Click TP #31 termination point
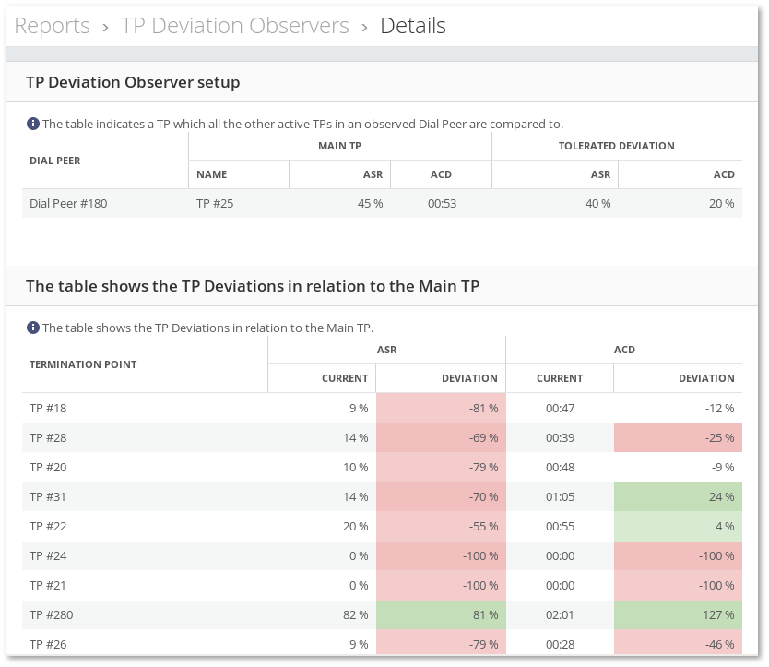The height and width of the screenshot is (667, 769). pyautogui.click(x=48, y=496)
